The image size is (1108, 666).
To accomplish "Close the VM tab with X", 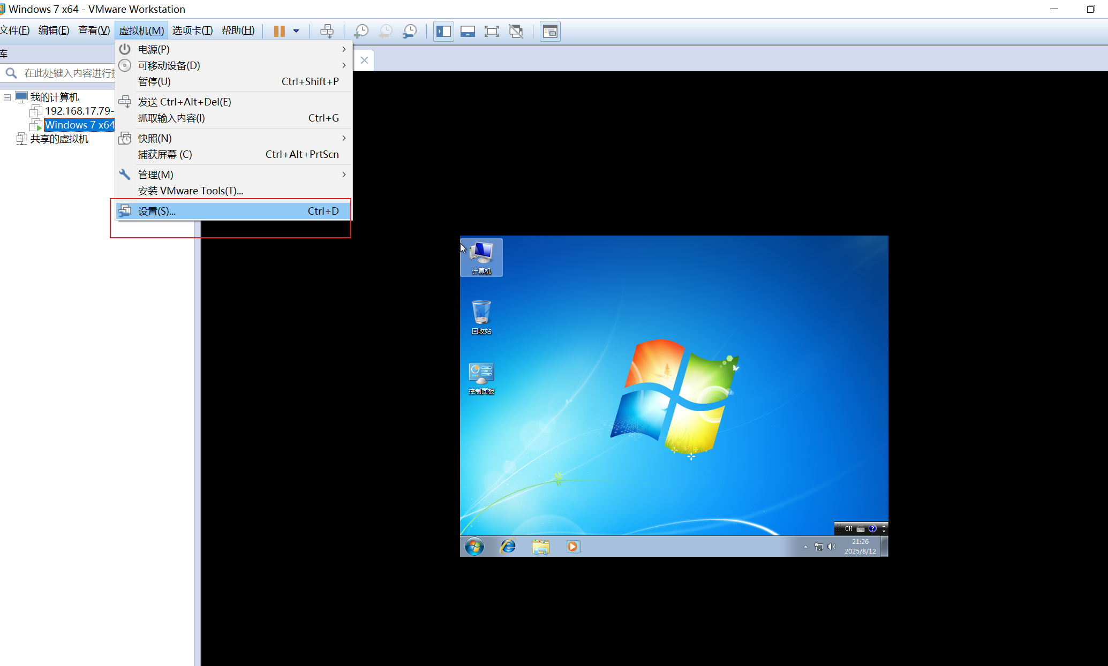I will coord(364,60).
